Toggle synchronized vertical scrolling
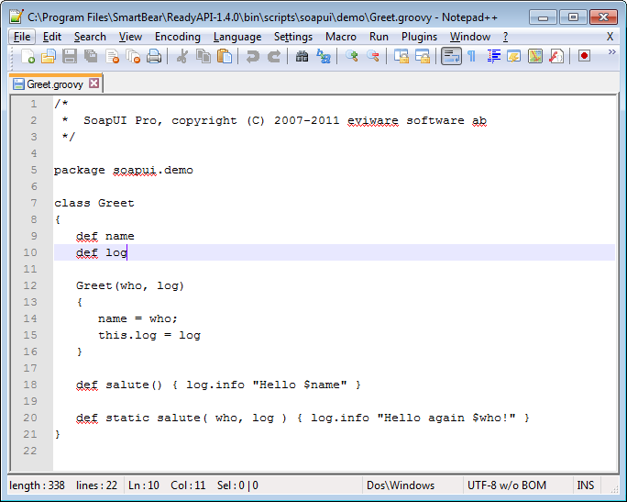Screen dimensions: 627x502 click(401, 56)
